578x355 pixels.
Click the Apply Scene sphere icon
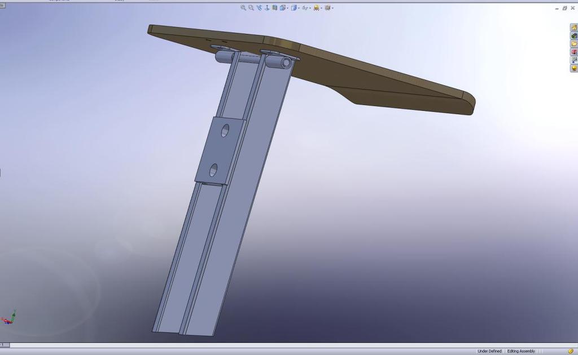pos(316,8)
